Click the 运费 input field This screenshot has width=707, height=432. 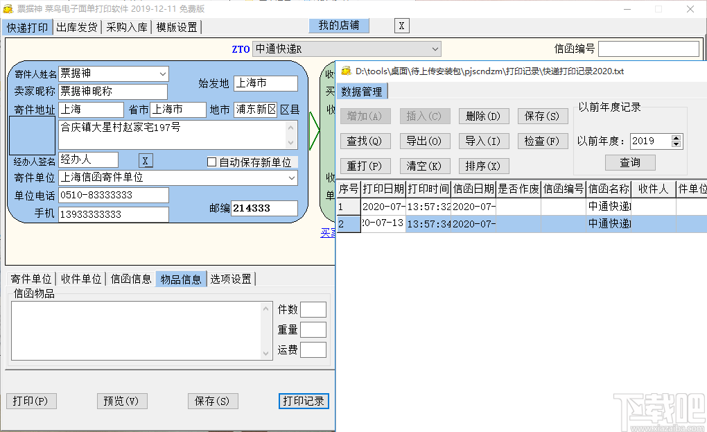point(313,350)
